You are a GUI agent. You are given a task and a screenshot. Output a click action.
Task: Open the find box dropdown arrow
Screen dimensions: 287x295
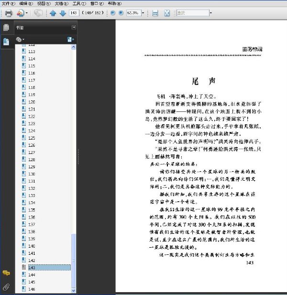[x=210, y=13]
